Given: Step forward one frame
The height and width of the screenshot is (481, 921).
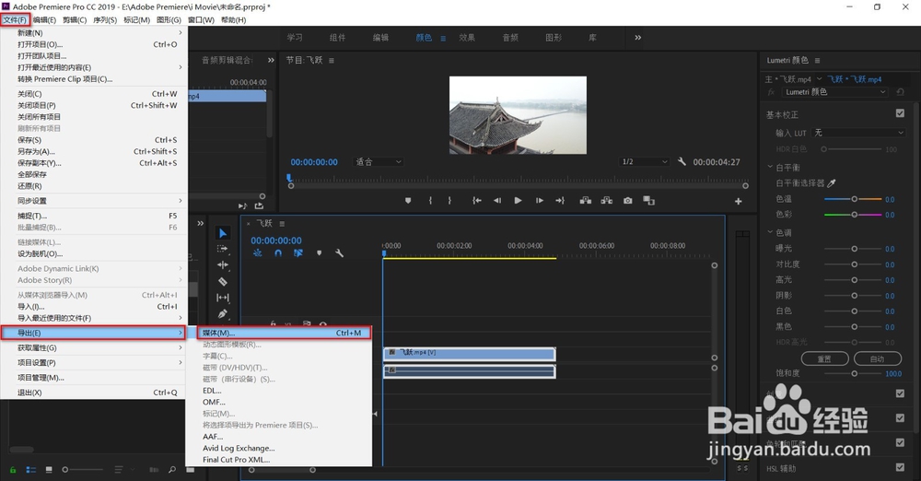Looking at the screenshot, I should (x=539, y=201).
